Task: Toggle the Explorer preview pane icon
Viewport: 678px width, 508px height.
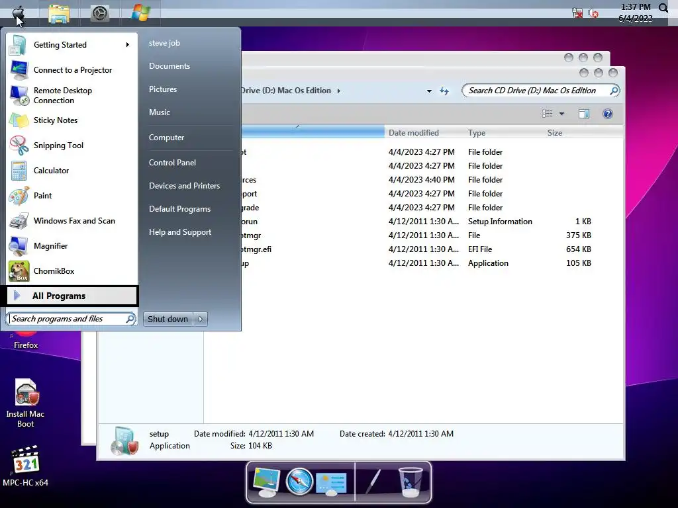Action: pyautogui.click(x=584, y=114)
